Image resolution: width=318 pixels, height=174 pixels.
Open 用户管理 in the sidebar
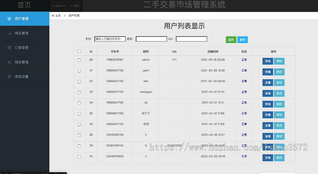(24, 19)
